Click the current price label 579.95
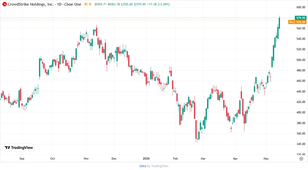 pos(300,18)
